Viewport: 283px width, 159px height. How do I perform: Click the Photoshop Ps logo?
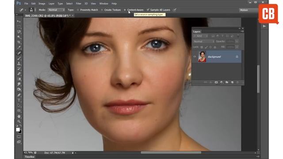19,3
